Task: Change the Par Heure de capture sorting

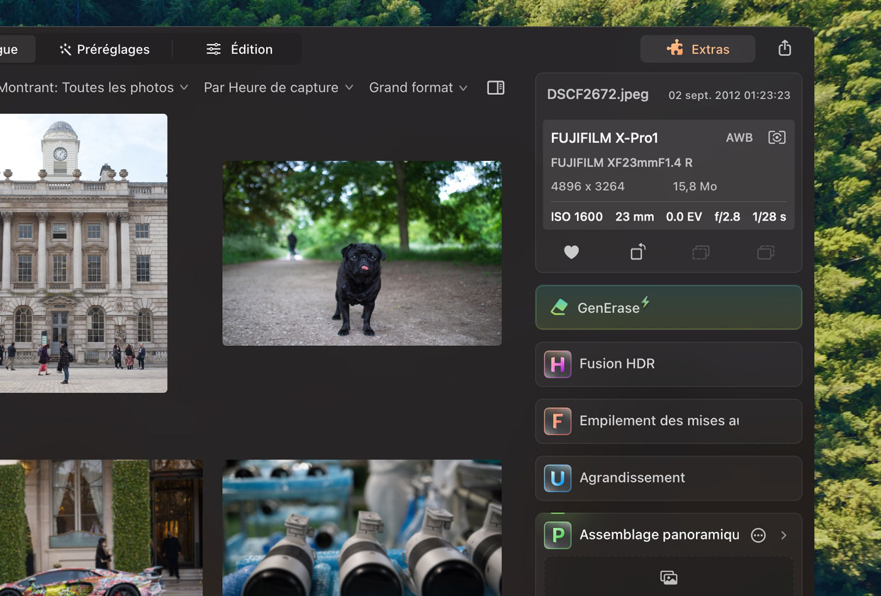Action: (278, 87)
